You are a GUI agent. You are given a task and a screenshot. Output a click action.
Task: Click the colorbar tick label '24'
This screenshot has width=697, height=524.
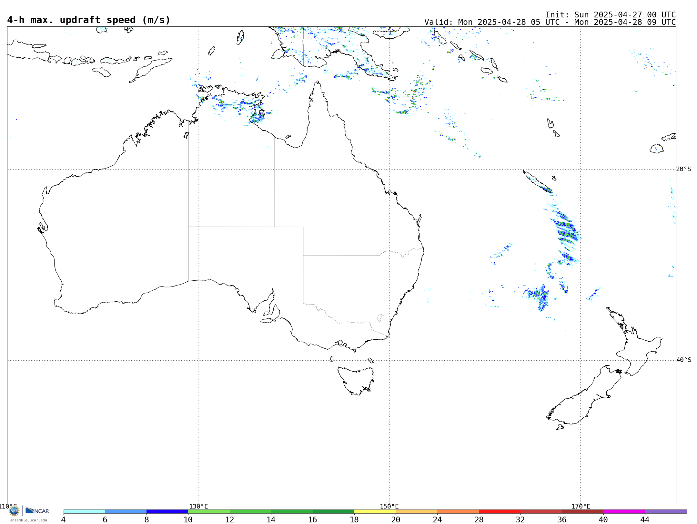(437, 520)
